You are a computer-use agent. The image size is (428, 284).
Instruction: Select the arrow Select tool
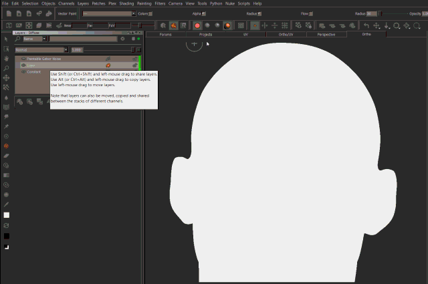pyautogui.click(x=6, y=39)
